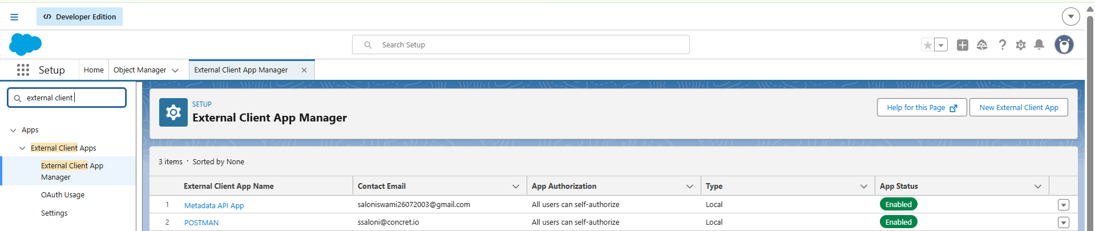Viewport: 1095px width, 231px height.
Task: Click the setup gear icon in header
Action: [x=1021, y=44]
